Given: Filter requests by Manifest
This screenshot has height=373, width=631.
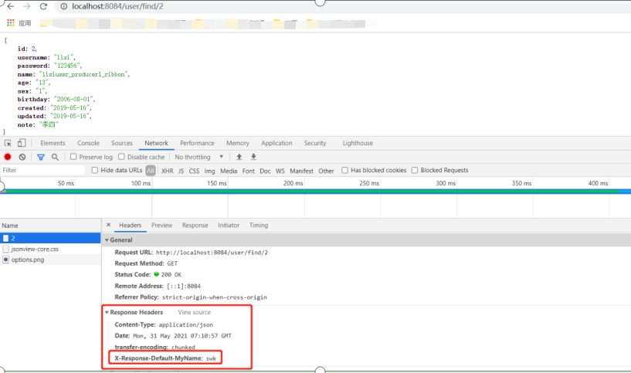Looking at the screenshot, I should [301, 171].
